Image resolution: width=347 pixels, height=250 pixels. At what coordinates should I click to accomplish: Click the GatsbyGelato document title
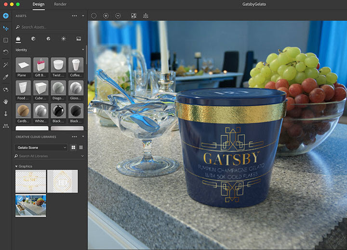tap(254, 4)
